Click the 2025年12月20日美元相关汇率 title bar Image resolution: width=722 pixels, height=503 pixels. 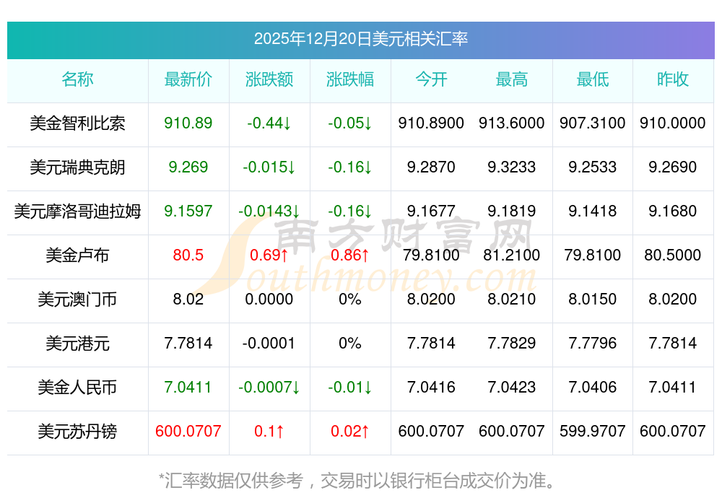pos(360,39)
